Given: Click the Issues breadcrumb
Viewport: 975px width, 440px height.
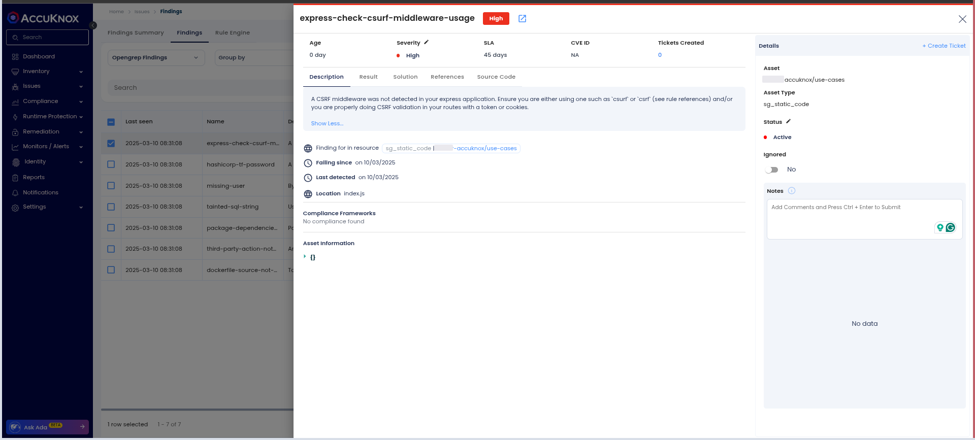Looking at the screenshot, I should click(142, 11).
